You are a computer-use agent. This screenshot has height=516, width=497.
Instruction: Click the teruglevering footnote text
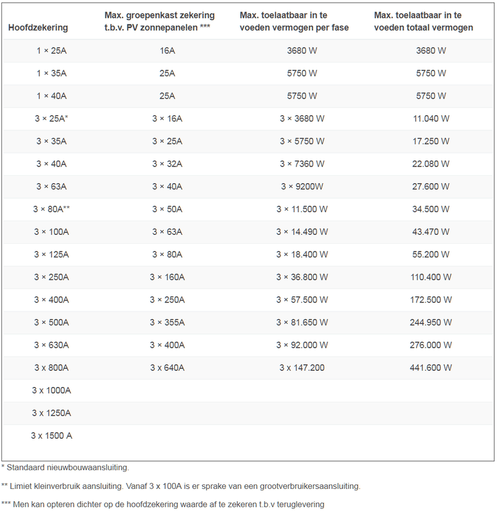point(161,504)
